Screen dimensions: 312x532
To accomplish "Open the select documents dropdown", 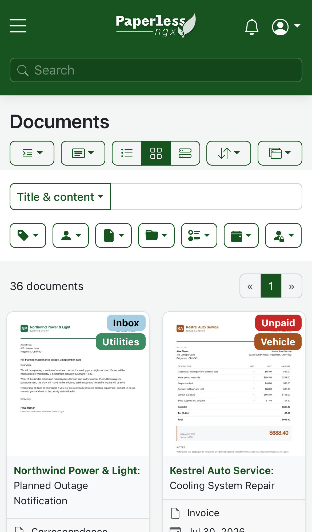I will pos(32,153).
